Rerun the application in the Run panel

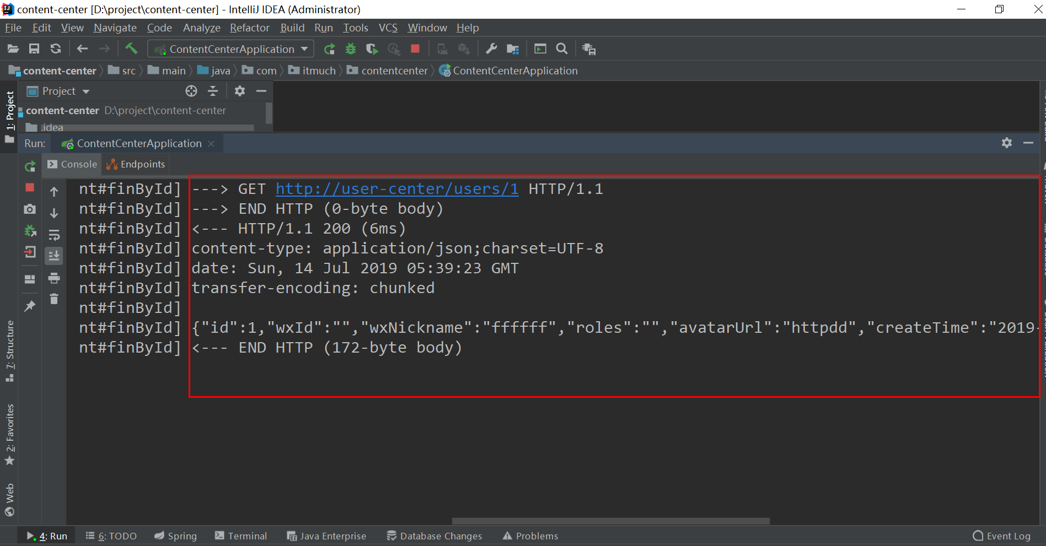point(30,166)
